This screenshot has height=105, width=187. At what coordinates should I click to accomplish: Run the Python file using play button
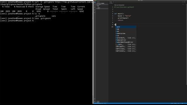[183, 2]
